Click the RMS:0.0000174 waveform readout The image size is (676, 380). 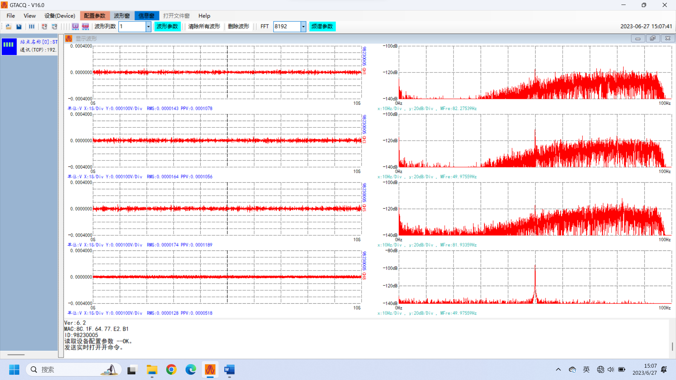pyautogui.click(x=163, y=245)
